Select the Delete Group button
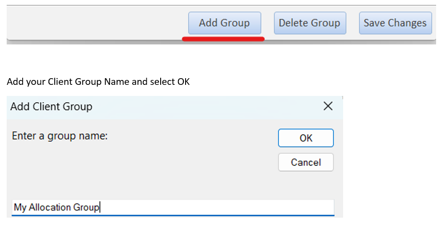 (x=310, y=23)
